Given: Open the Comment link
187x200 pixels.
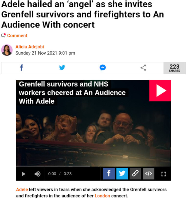Looking at the screenshot, I should tap(17, 35).
